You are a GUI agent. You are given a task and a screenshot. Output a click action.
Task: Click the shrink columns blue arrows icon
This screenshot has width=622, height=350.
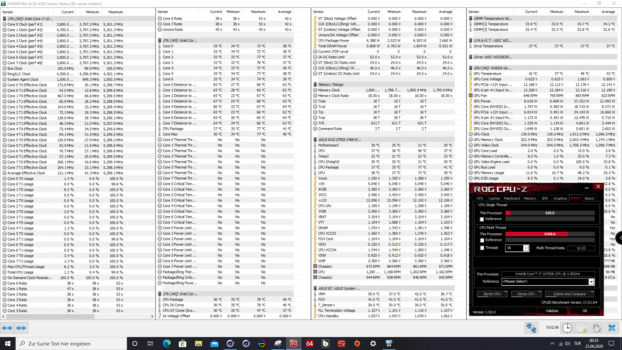pyautogui.click(x=21, y=328)
